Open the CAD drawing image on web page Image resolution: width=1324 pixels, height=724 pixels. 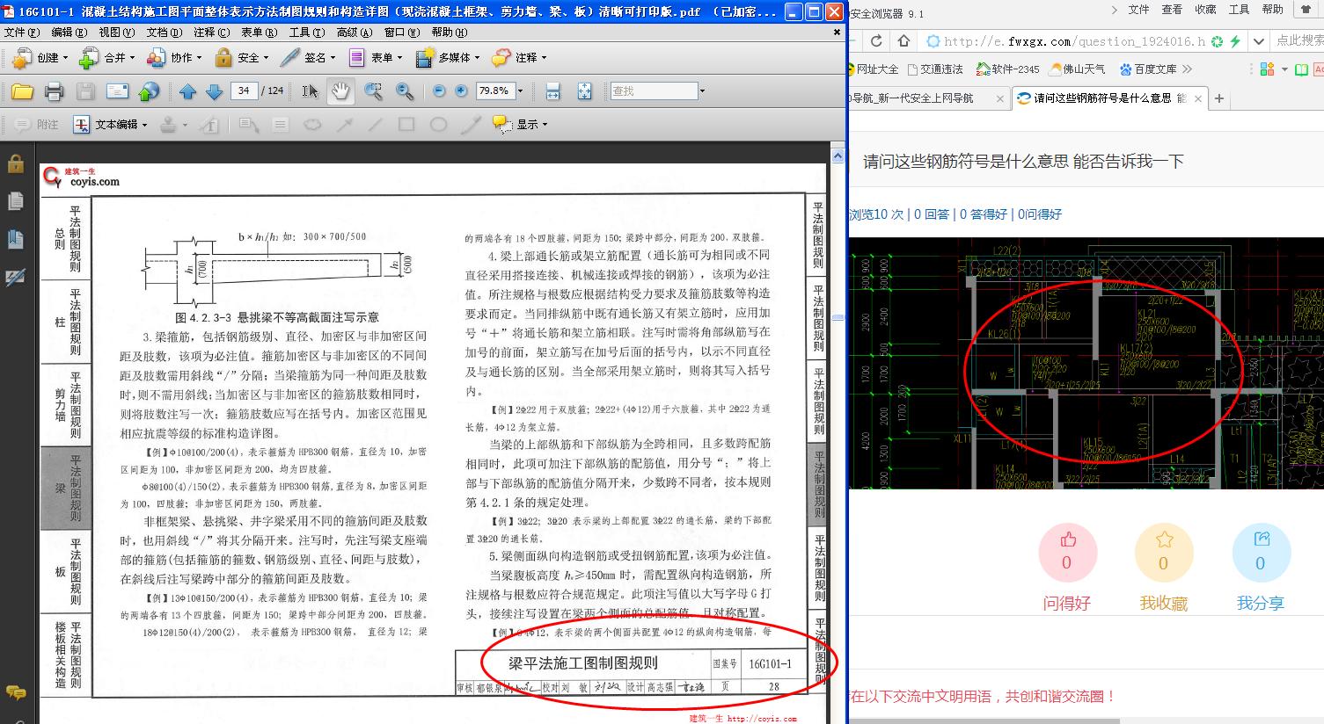point(1086,364)
